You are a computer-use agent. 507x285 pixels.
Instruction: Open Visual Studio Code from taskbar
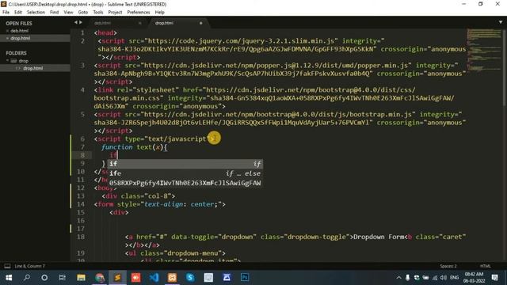coord(154,278)
